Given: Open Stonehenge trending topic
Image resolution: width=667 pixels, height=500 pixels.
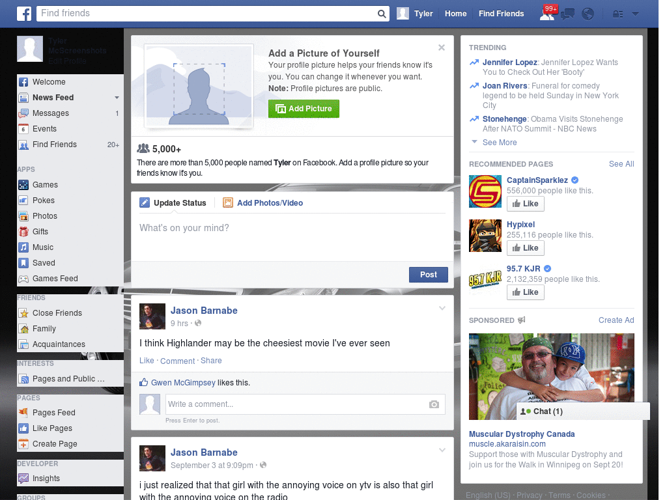Looking at the screenshot, I should point(505,119).
